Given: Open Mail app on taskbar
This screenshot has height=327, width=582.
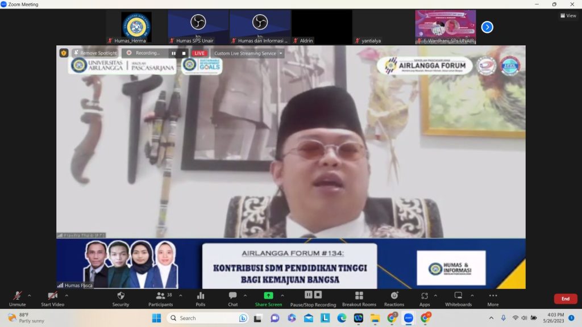Looking at the screenshot, I should click(309, 318).
